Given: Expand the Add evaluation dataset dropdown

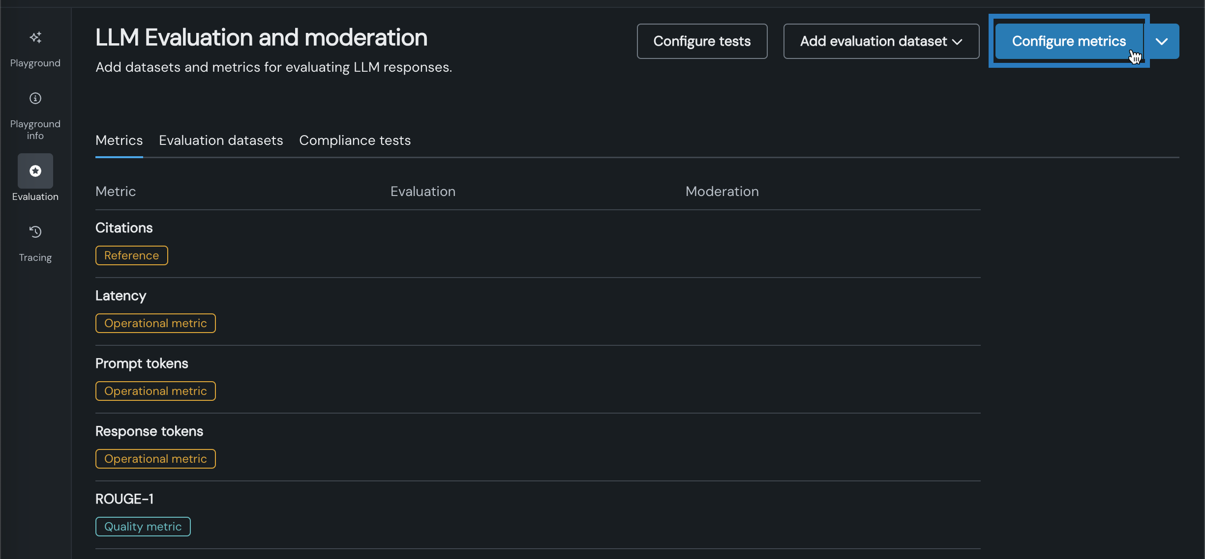Looking at the screenshot, I should point(881,41).
